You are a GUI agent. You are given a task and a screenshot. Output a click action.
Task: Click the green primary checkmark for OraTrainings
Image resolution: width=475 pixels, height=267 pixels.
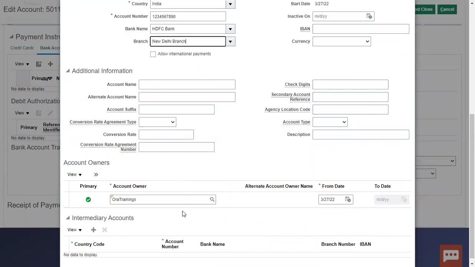88,200
